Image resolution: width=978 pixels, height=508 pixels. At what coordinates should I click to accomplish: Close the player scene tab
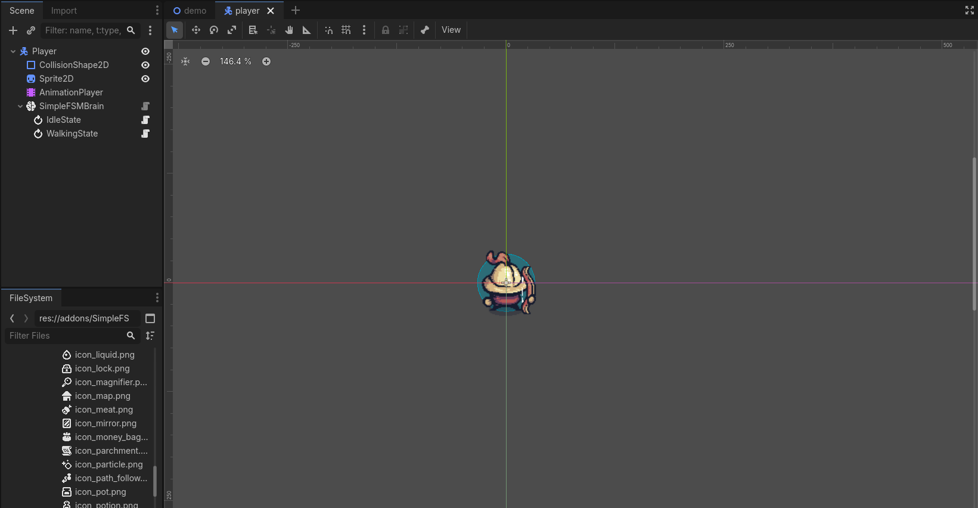(271, 11)
